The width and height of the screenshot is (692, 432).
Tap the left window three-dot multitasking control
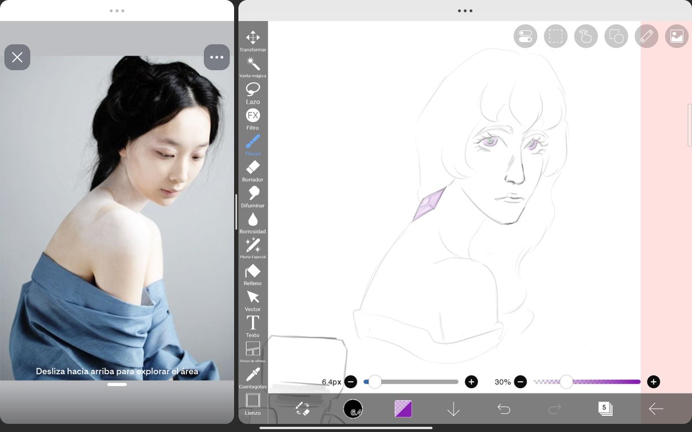click(x=117, y=10)
